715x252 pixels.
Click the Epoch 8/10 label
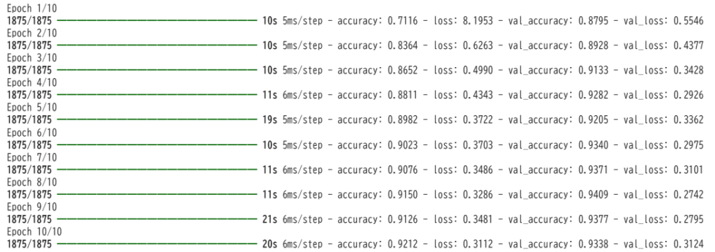coord(32,181)
